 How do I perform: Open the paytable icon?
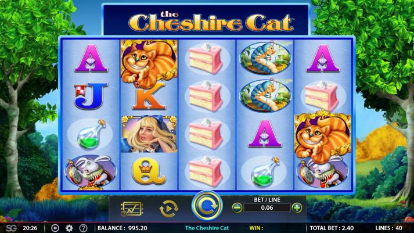(x=132, y=209)
